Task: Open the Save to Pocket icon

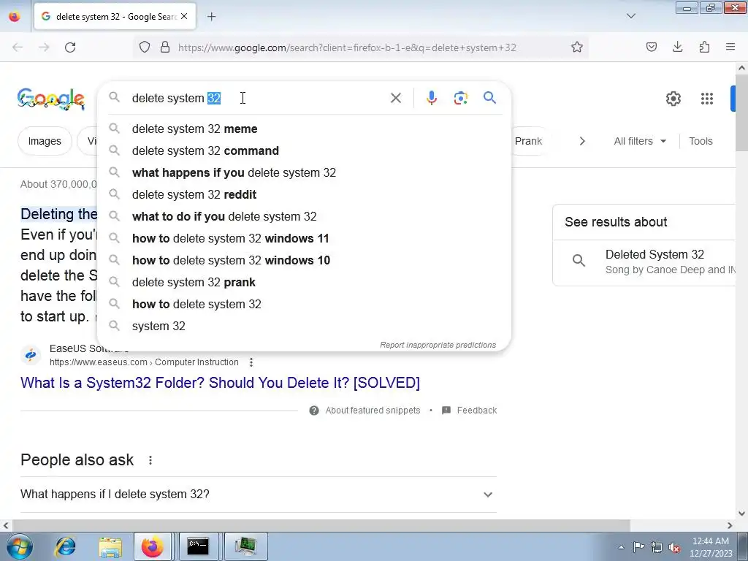Action: [651, 47]
